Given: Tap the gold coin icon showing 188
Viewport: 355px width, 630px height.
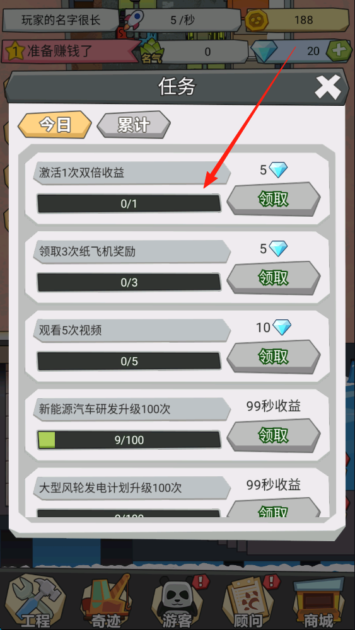Looking at the screenshot, I should tap(256, 20).
